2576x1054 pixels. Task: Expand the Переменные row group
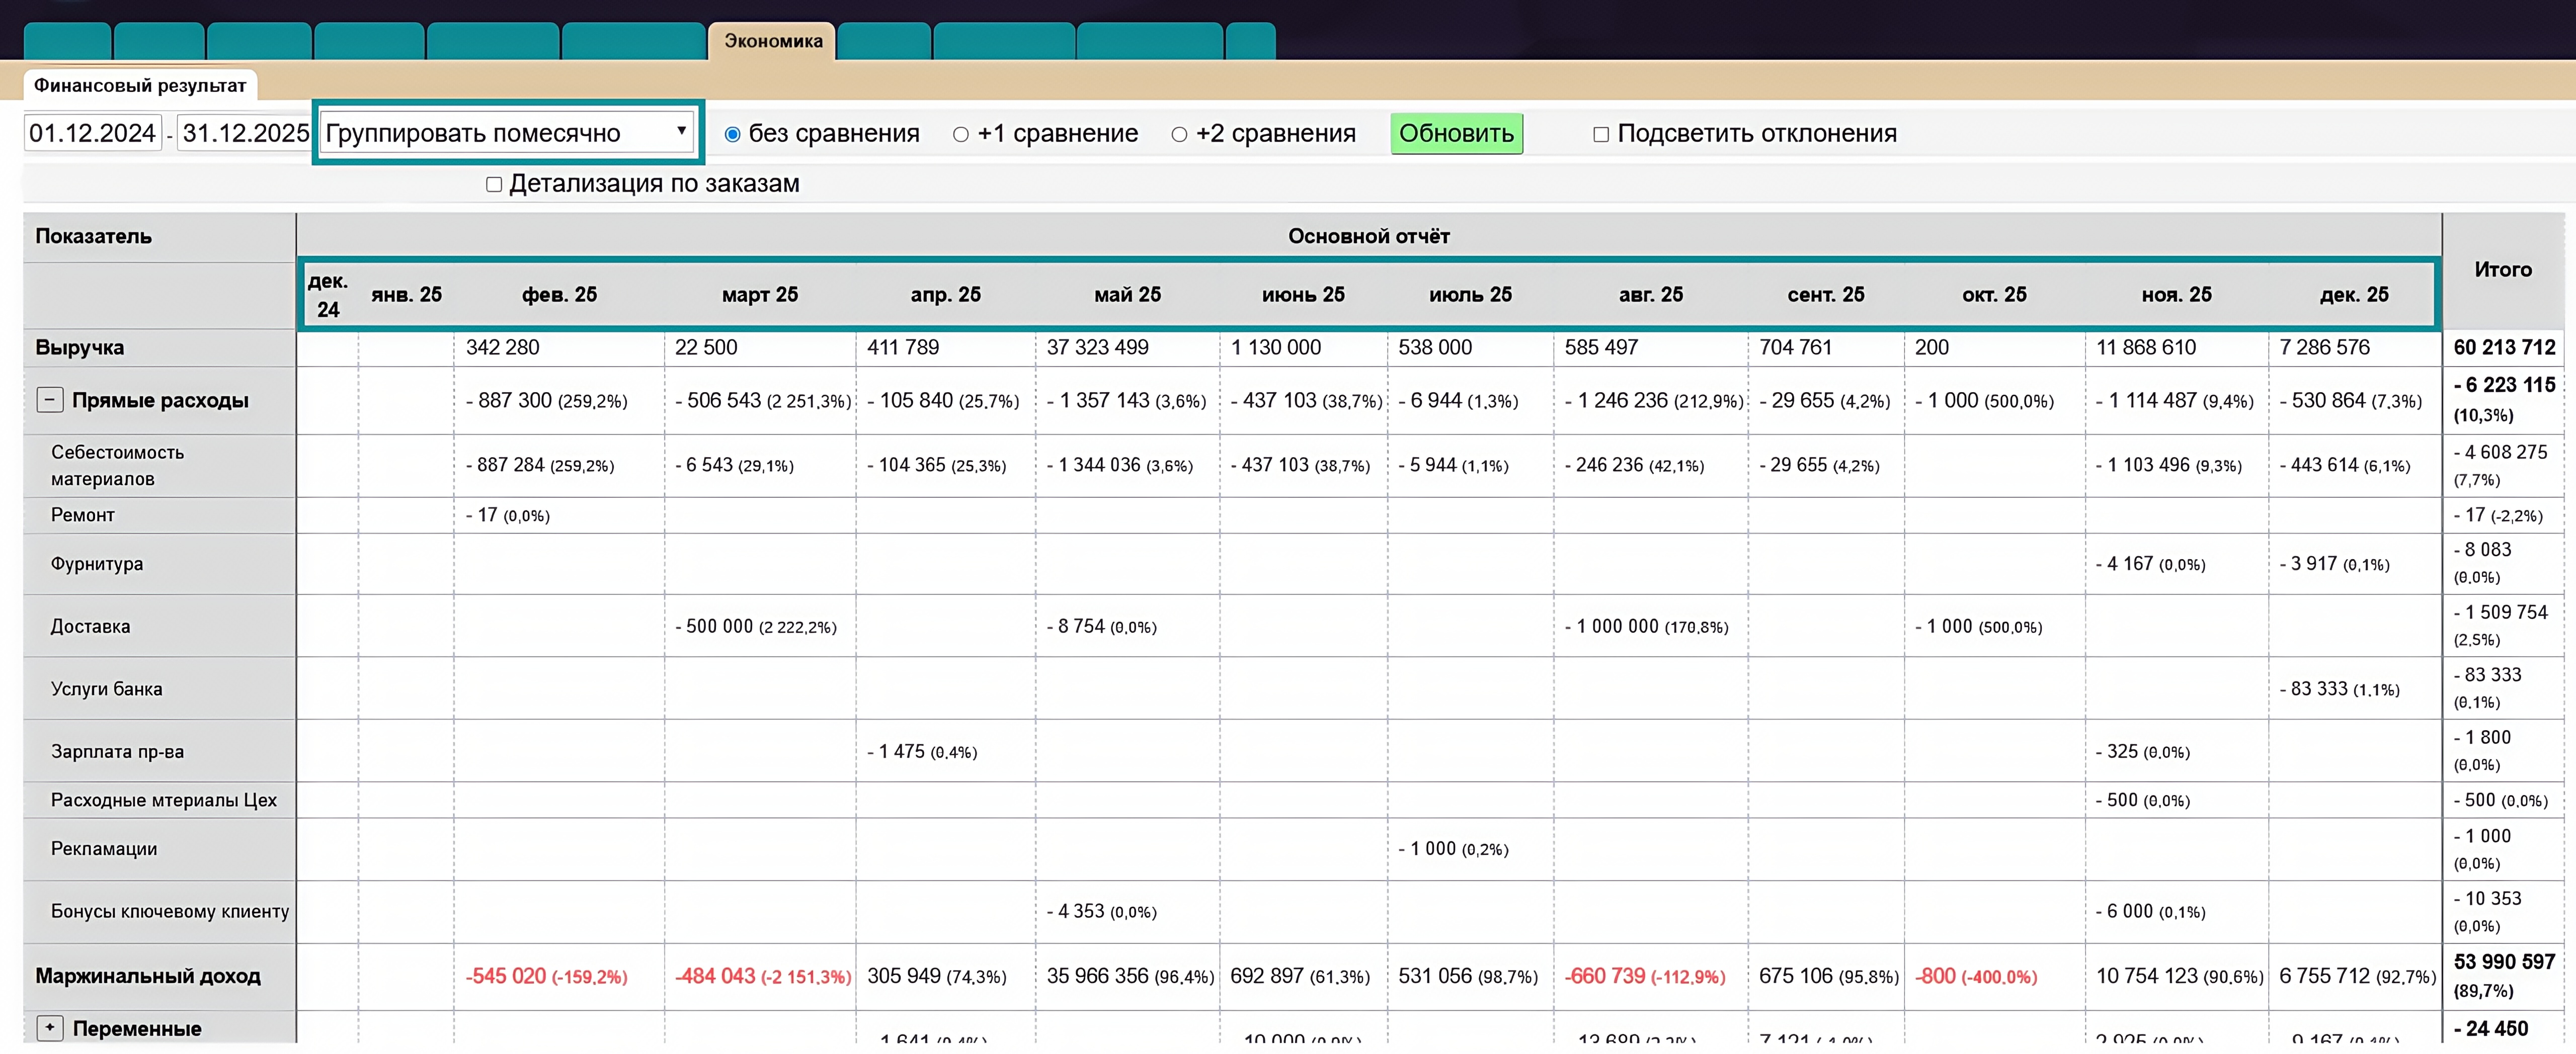49,1027
